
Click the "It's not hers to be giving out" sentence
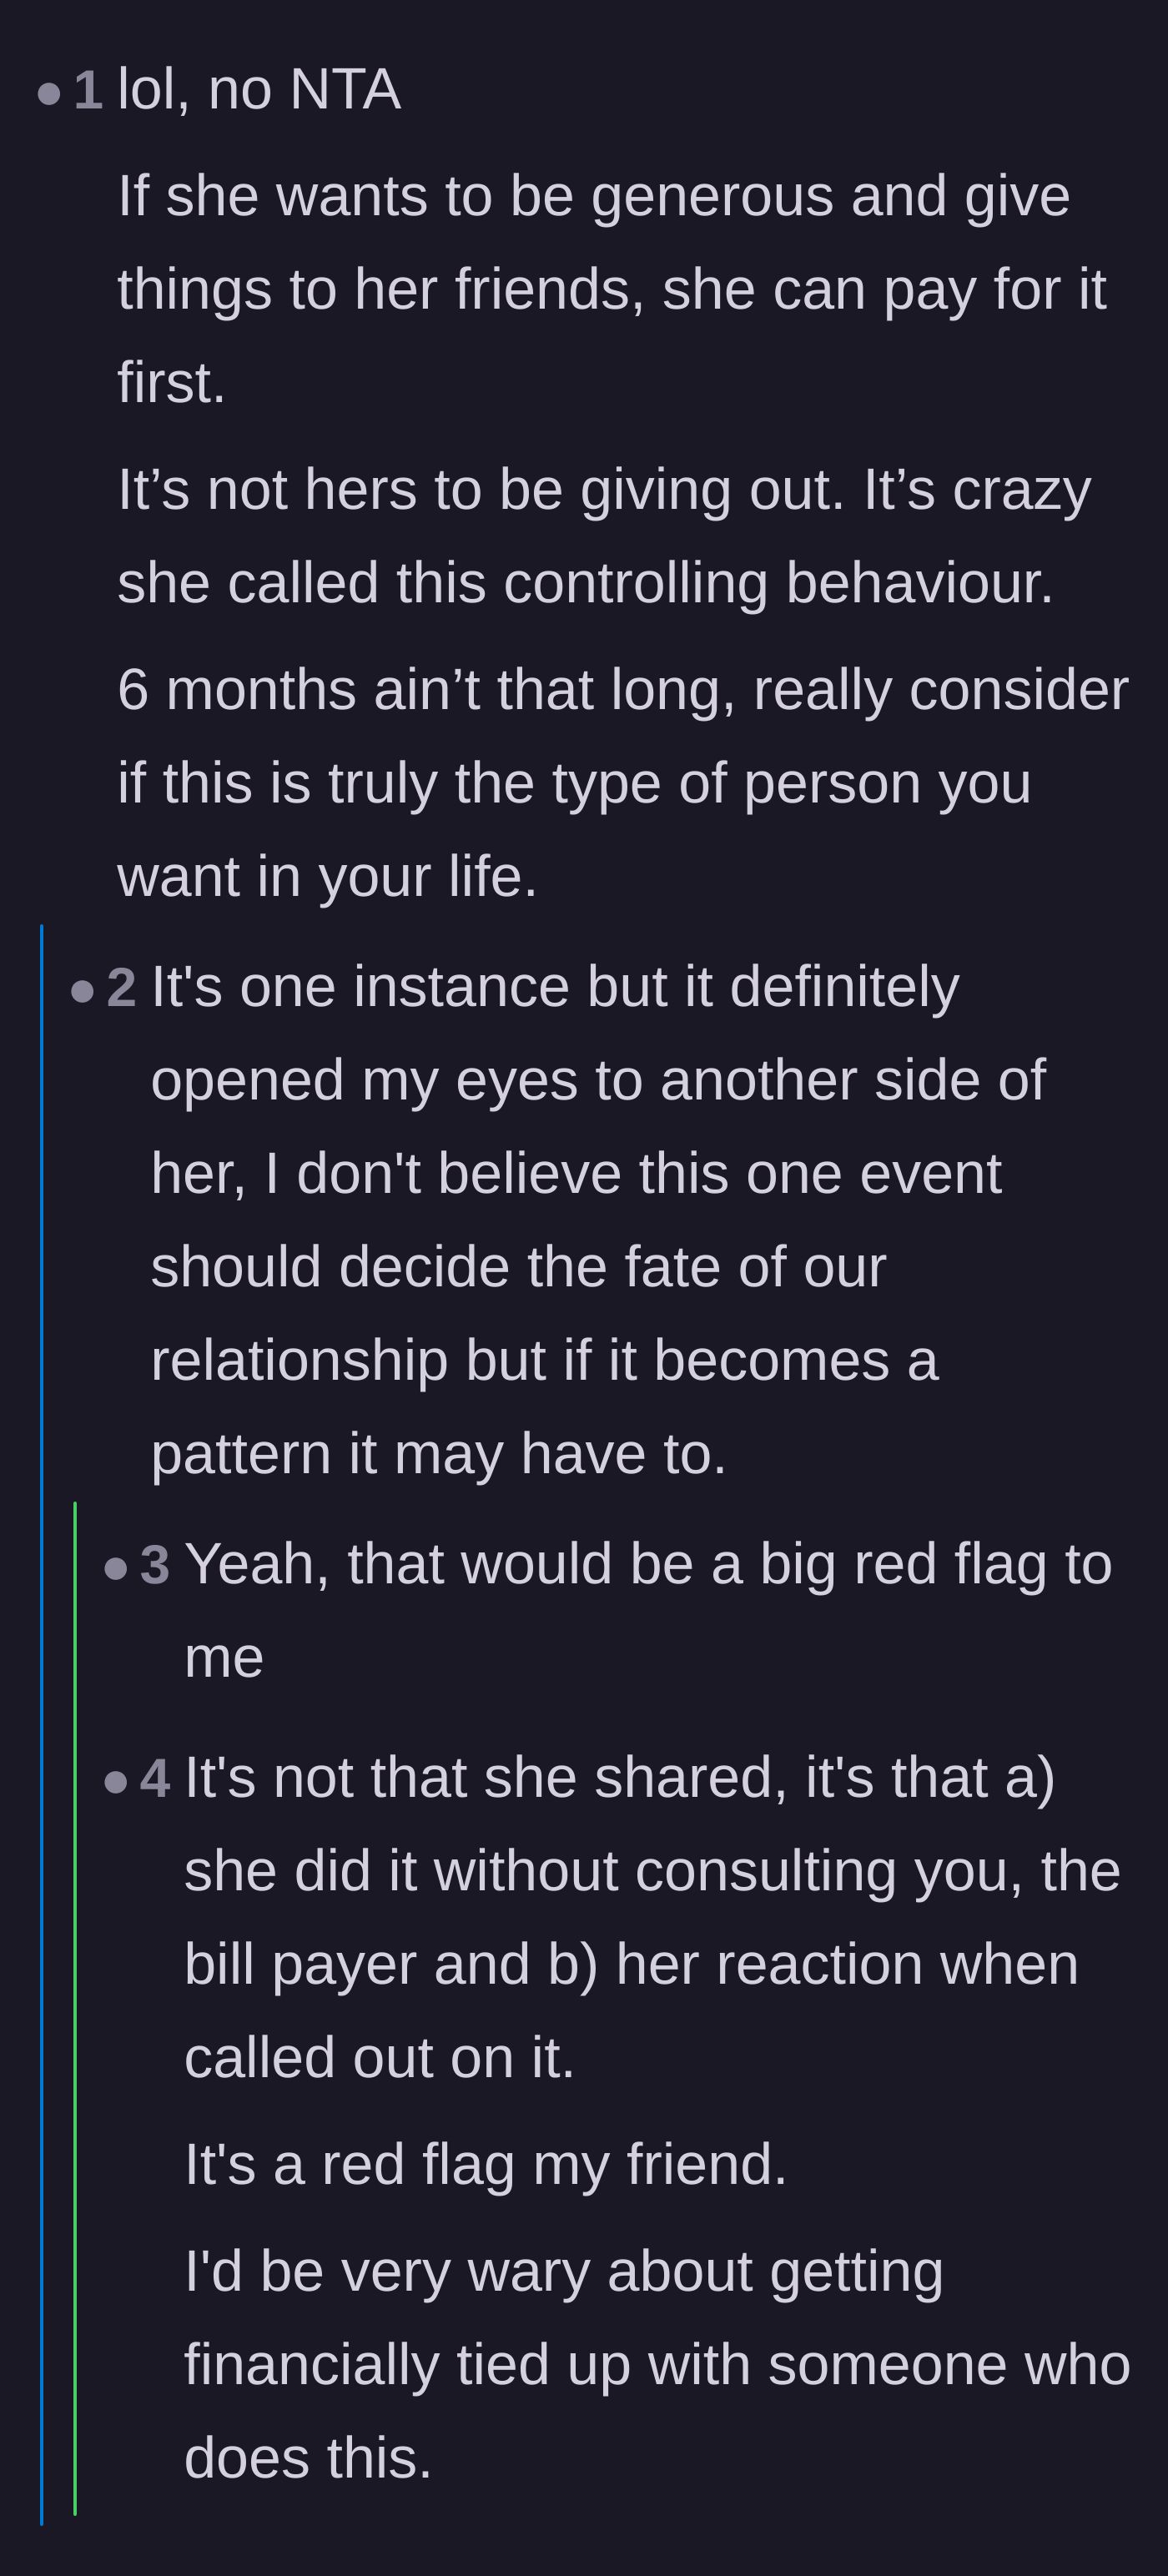pyautogui.click(x=481, y=490)
